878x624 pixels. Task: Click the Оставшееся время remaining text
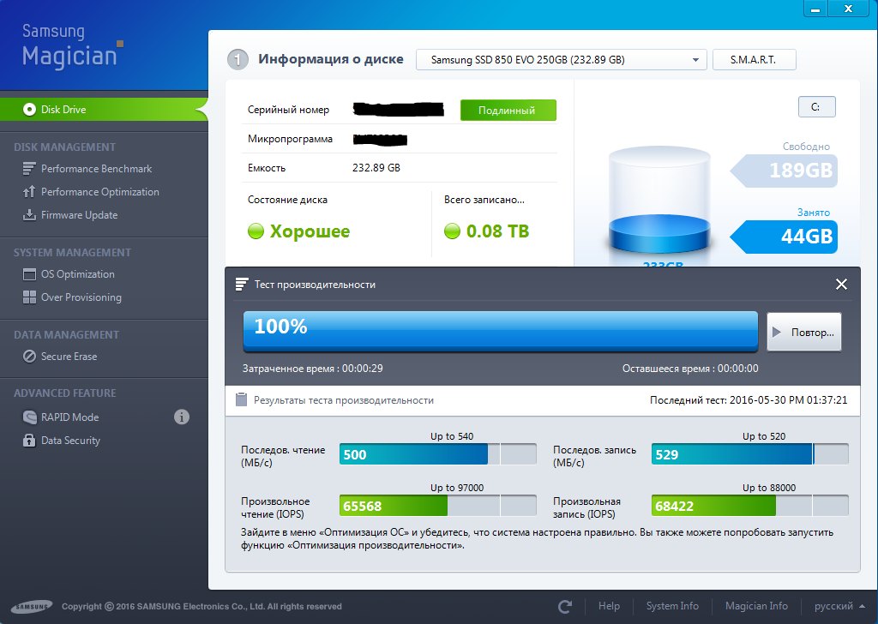(690, 369)
